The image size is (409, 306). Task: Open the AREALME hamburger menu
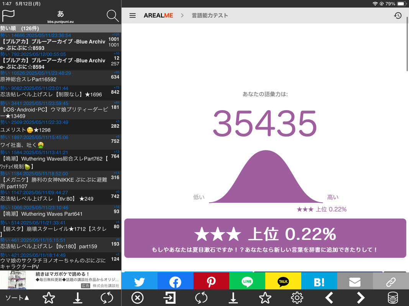point(133,16)
